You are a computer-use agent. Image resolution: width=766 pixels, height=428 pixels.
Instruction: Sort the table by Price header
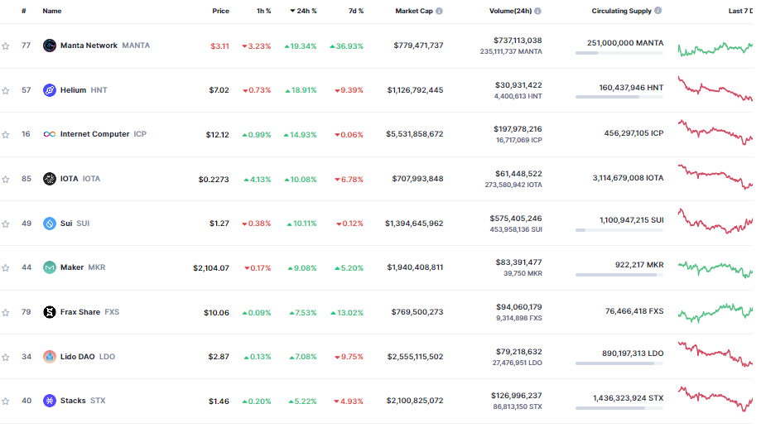220,12
